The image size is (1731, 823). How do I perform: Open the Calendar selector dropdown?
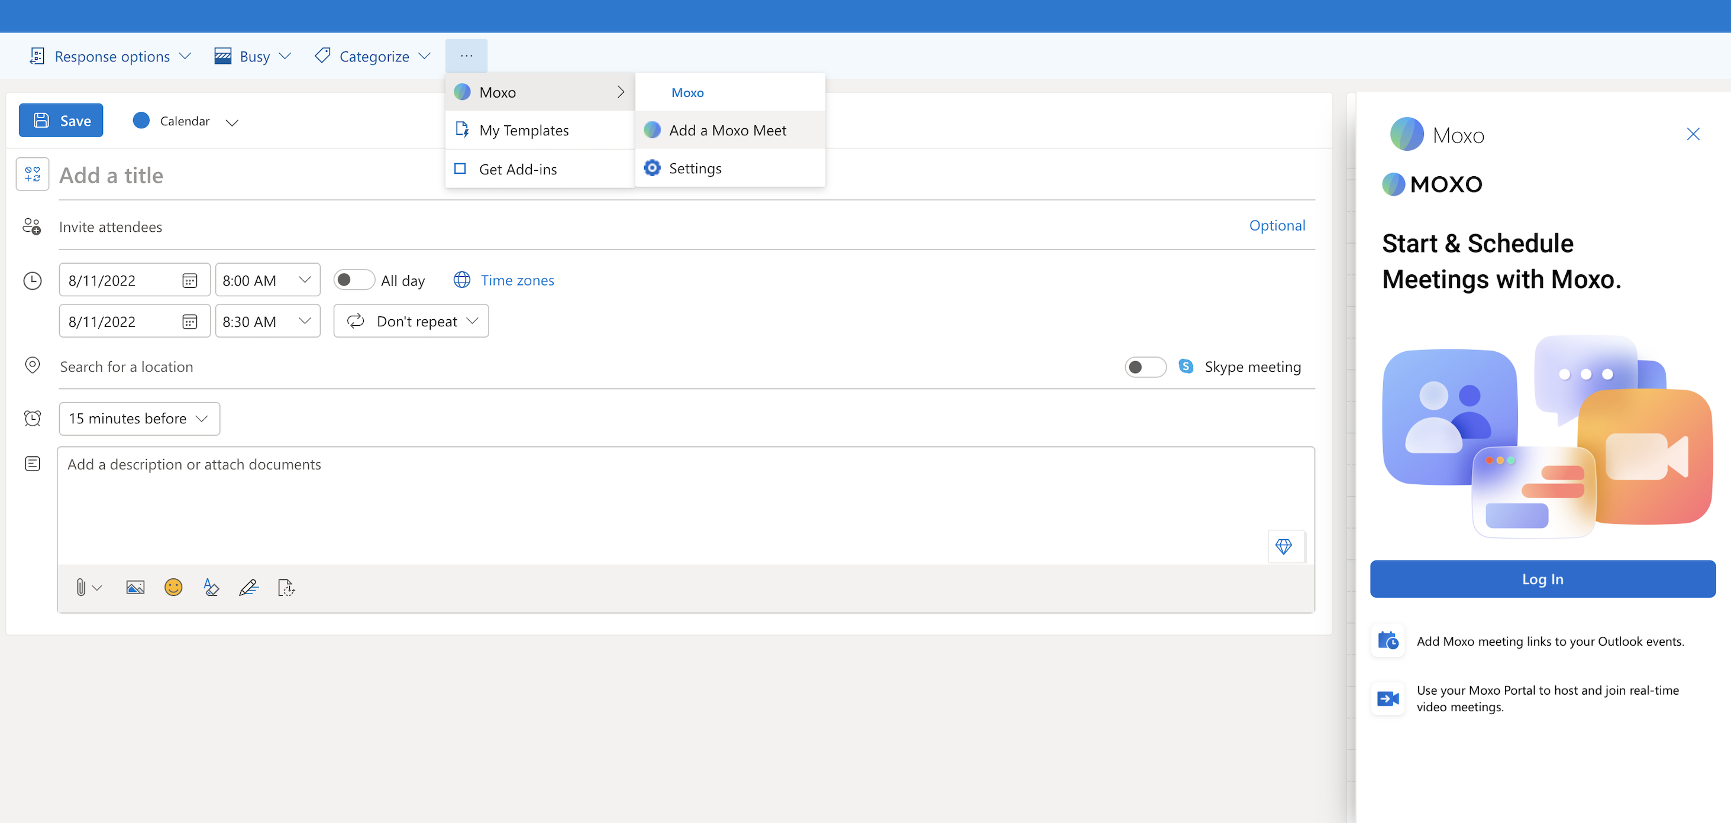[x=232, y=122]
